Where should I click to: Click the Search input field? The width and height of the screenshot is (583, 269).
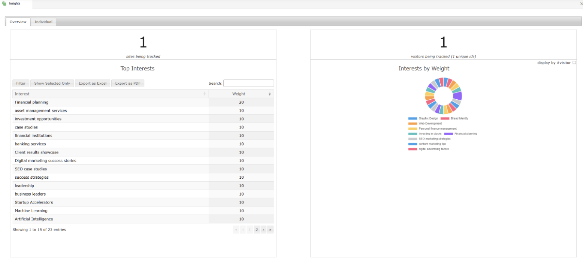tap(248, 83)
